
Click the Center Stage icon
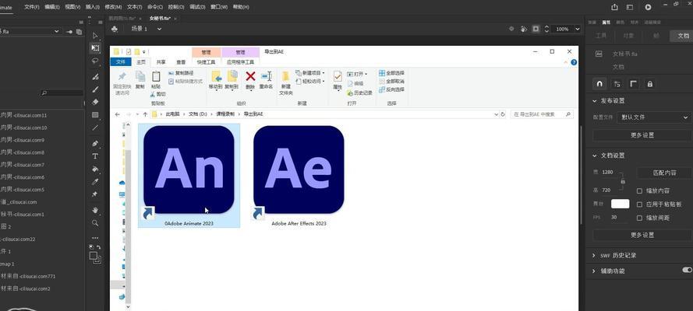[512, 29]
